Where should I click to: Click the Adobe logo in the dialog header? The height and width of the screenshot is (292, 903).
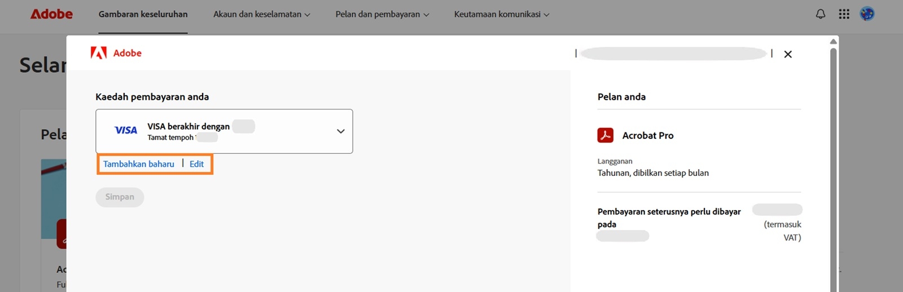pyautogui.click(x=116, y=53)
